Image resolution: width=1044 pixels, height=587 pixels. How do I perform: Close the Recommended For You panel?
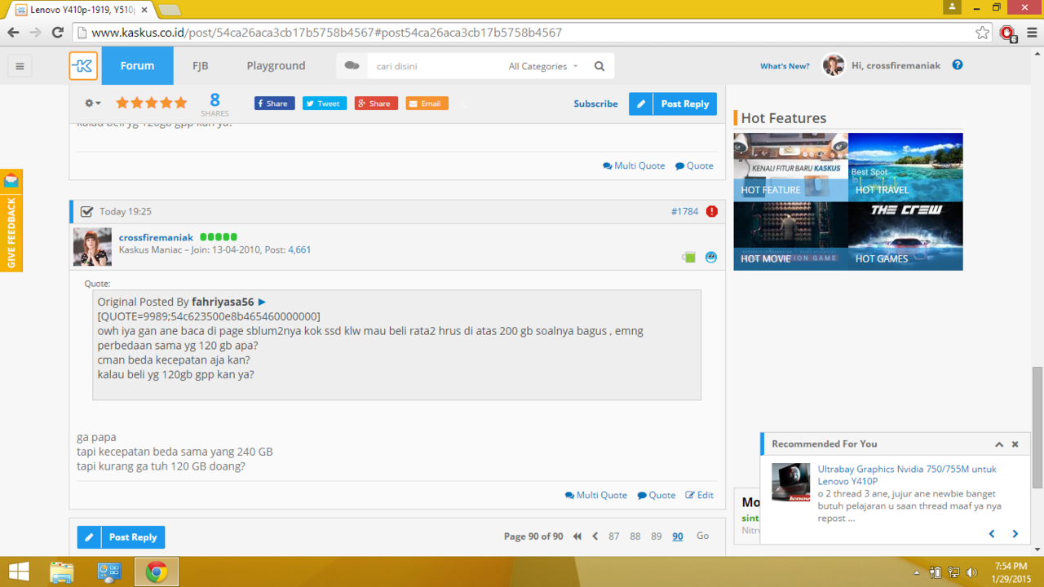coord(1015,444)
